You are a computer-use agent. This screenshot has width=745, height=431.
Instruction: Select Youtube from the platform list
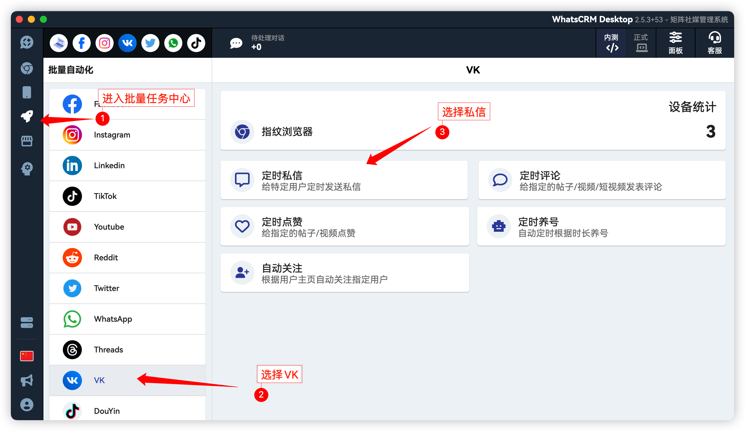pyautogui.click(x=109, y=227)
